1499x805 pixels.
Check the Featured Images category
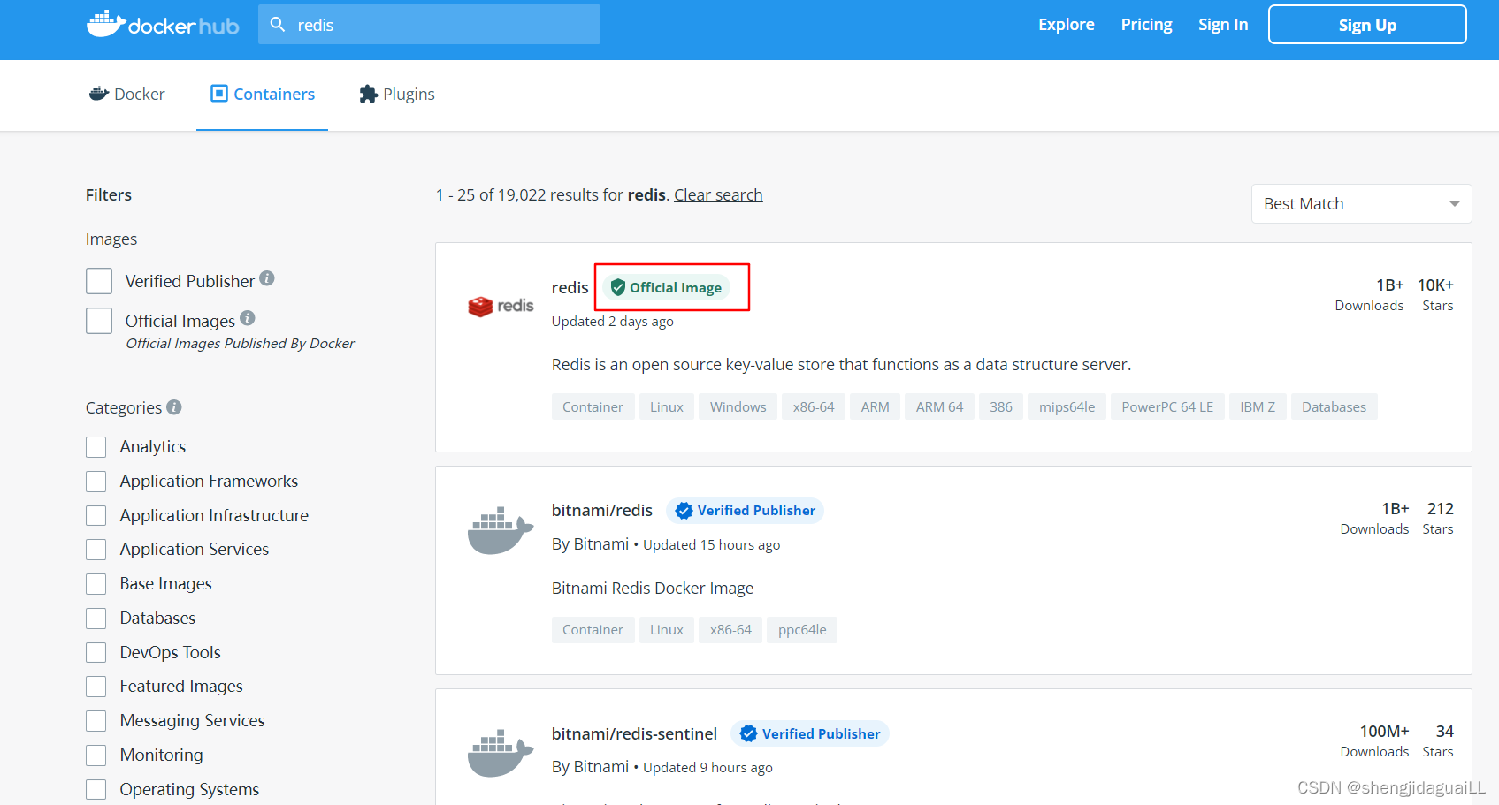96,687
